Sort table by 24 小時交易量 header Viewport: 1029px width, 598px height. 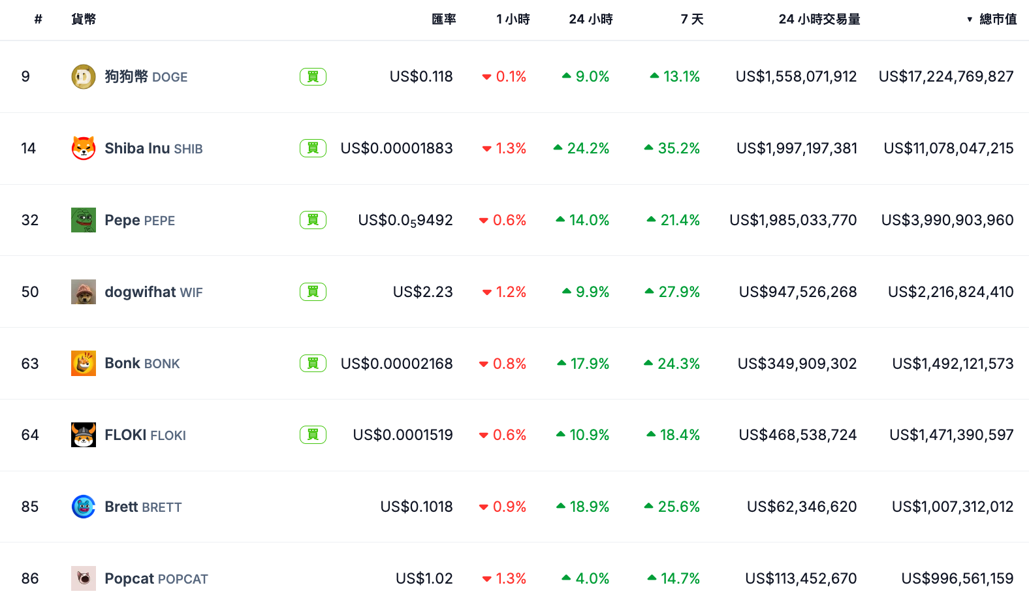pyautogui.click(x=819, y=20)
